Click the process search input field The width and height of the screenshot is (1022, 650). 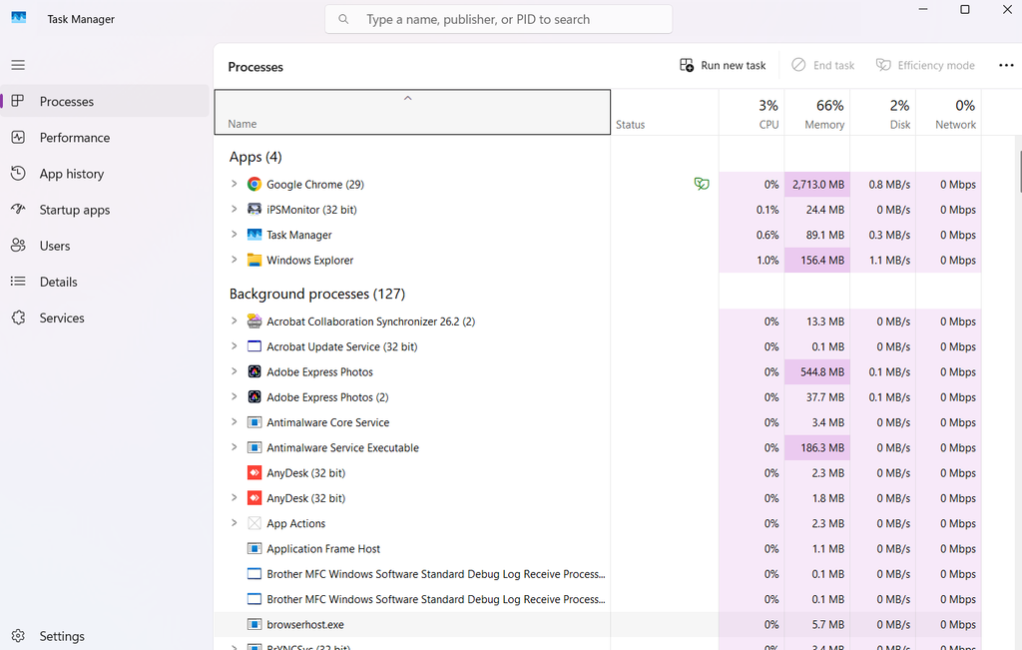click(499, 20)
